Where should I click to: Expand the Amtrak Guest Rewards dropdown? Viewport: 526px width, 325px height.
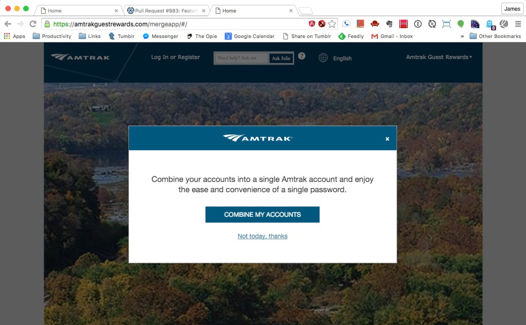(x=439, y=57)
